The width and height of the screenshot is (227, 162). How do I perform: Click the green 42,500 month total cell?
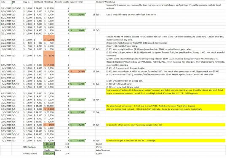77,141
